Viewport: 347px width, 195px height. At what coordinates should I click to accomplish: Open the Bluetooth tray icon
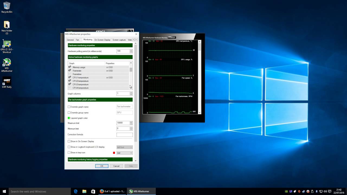click(316, 191)
